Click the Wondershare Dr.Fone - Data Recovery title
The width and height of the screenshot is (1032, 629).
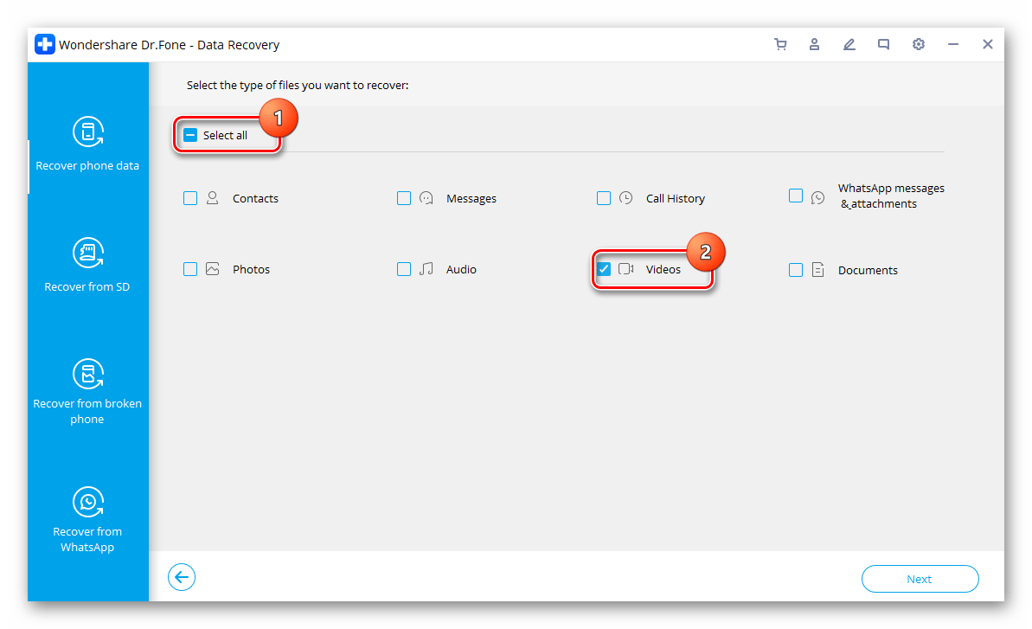pos(170,45)
